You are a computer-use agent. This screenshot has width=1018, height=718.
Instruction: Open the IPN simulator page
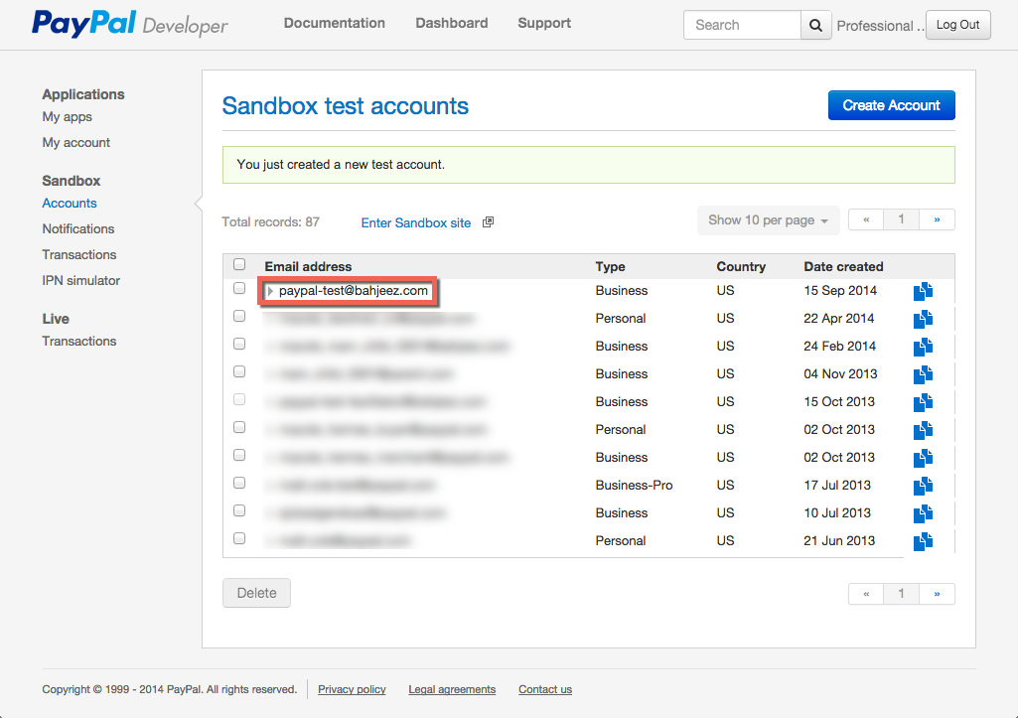pyautogui.click(x=81, y=280)
